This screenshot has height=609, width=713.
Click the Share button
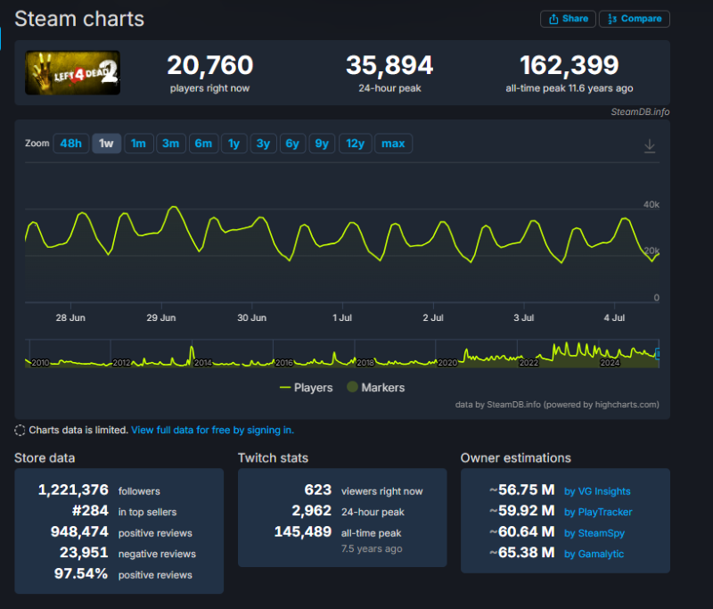pyautogui.click(x=567, y=19)
